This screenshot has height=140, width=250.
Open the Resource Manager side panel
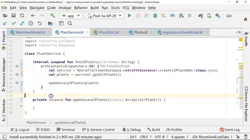coord(4,75)
